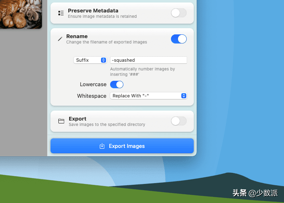Click the -squashed filename text field

pos(149,60)
